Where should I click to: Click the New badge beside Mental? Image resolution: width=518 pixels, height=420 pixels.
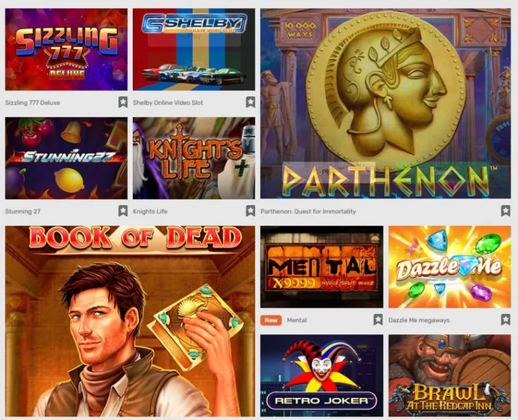[271, 320]
